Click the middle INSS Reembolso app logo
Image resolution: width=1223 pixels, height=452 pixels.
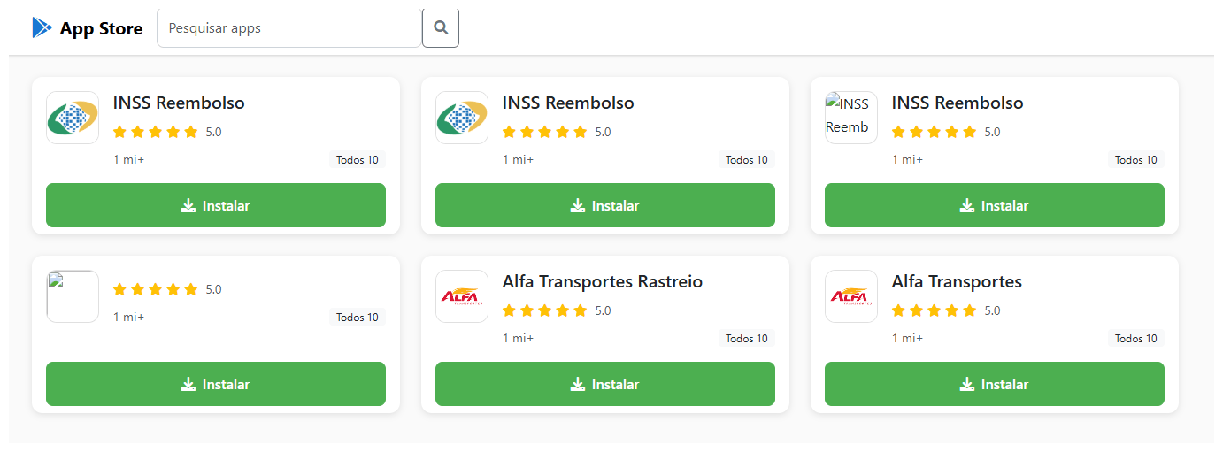point(462,118)
